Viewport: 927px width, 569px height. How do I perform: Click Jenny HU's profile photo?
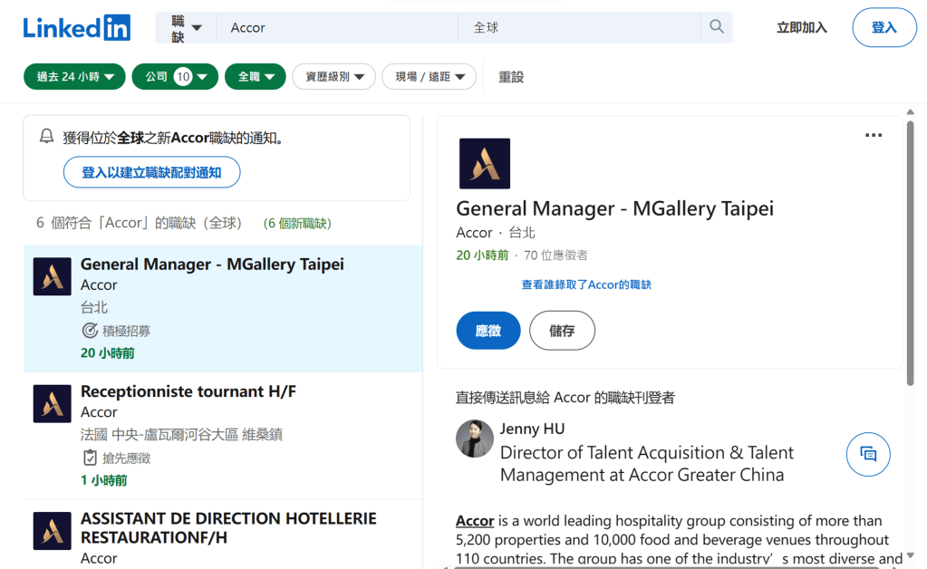click(x=475, y=439)
